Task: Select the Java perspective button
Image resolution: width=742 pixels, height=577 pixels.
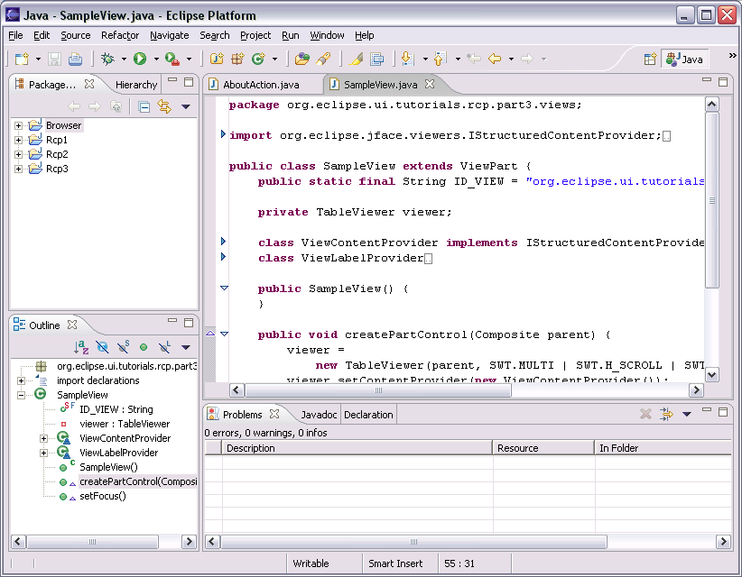Action: tap(684, 60)
